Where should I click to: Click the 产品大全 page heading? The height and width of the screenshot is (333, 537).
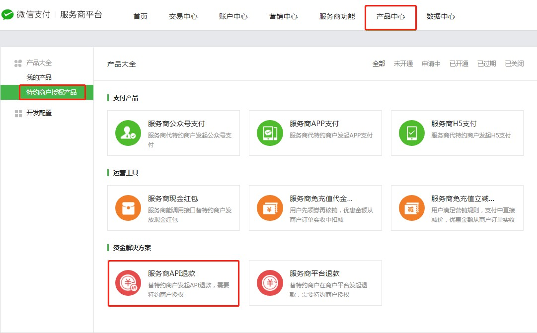click(121, 64)
